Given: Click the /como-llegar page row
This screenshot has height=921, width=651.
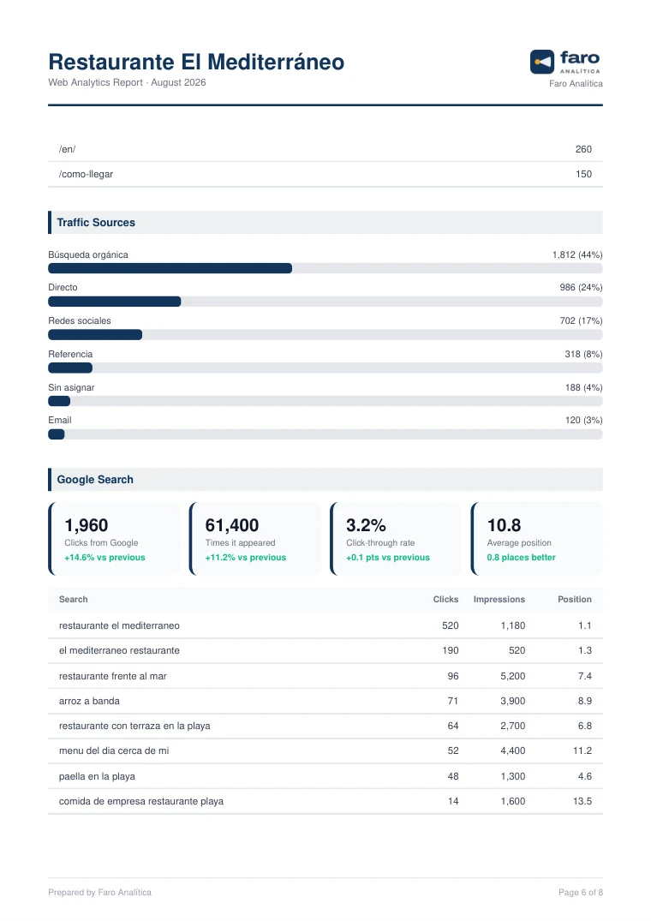Looking at the screenshot, I should point(325,175).
